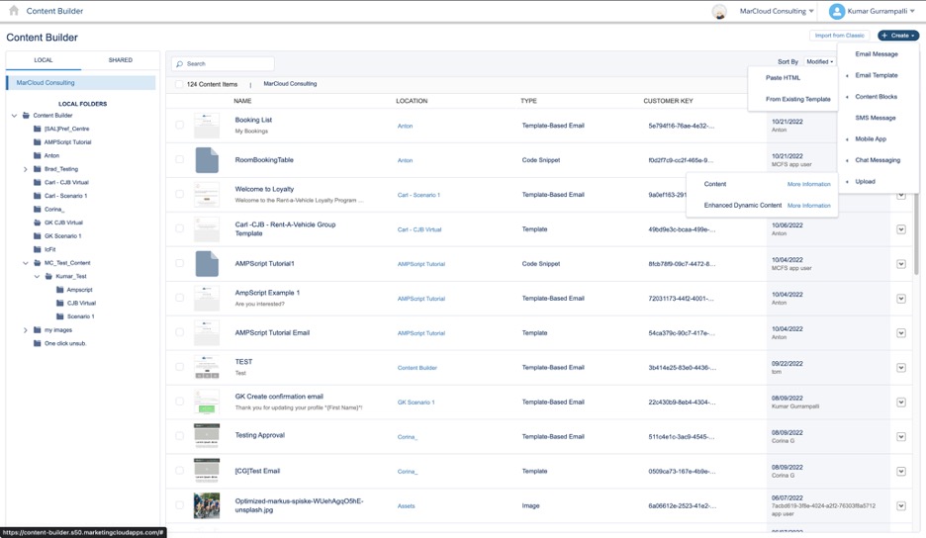
Task: Select MarCloud Consulting in the local panel
Action: [x=81, y=83]
